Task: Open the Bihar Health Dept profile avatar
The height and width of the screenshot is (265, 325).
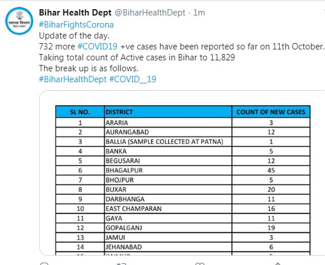Action: [x=20, y=21]
